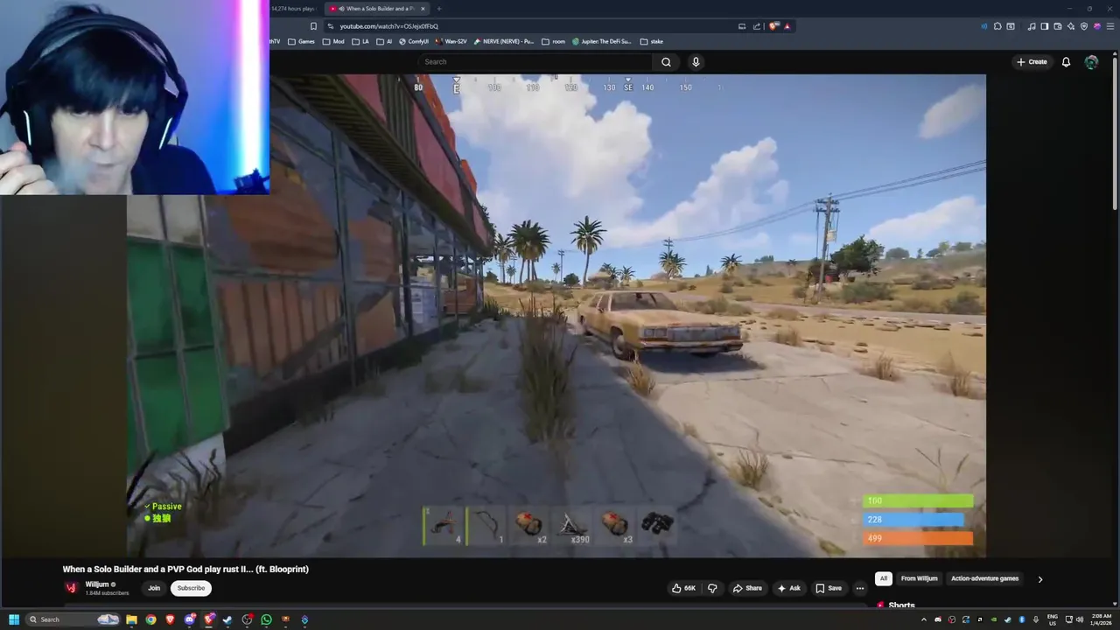Open the Brave wallet icon in toolbar
The width and height of the screenshot is (1120, 630).
coord(1057,26)
